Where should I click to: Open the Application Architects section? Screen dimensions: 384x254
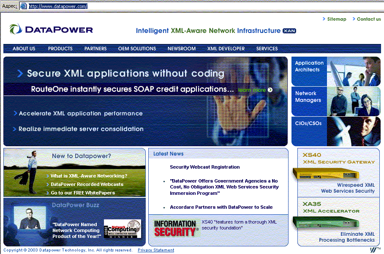[x=336, y=71]
